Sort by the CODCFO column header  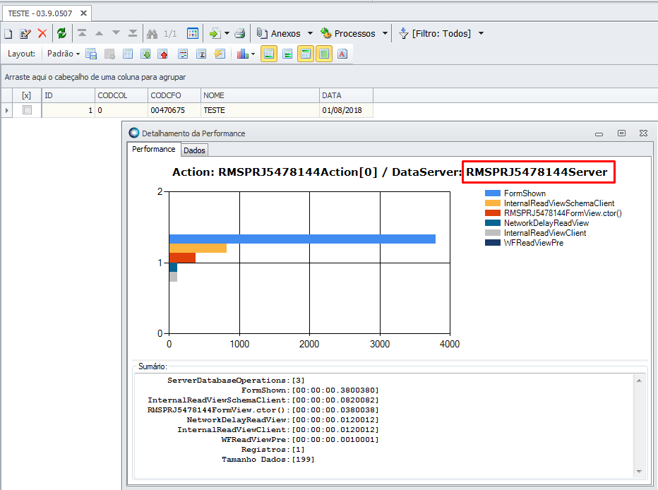[174, 95]
